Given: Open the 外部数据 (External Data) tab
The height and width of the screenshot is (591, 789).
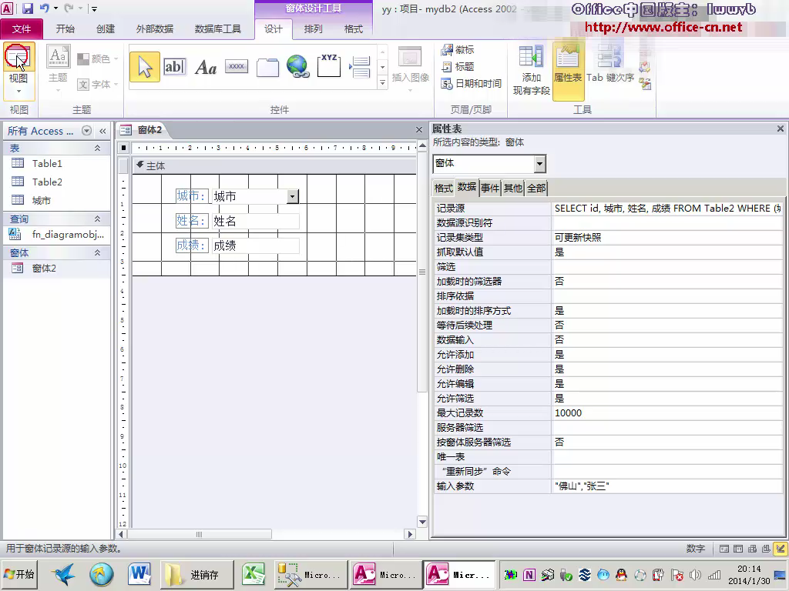Looking at the screenshot, I should coord(154,29).
